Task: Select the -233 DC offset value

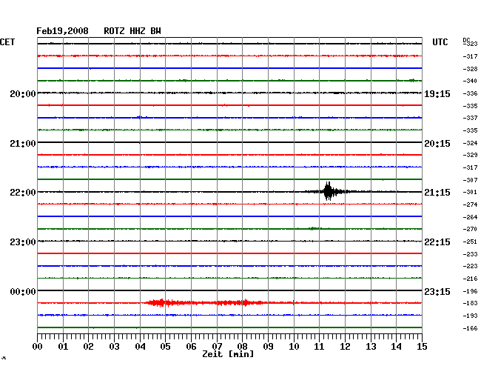Action: [470, 254]
